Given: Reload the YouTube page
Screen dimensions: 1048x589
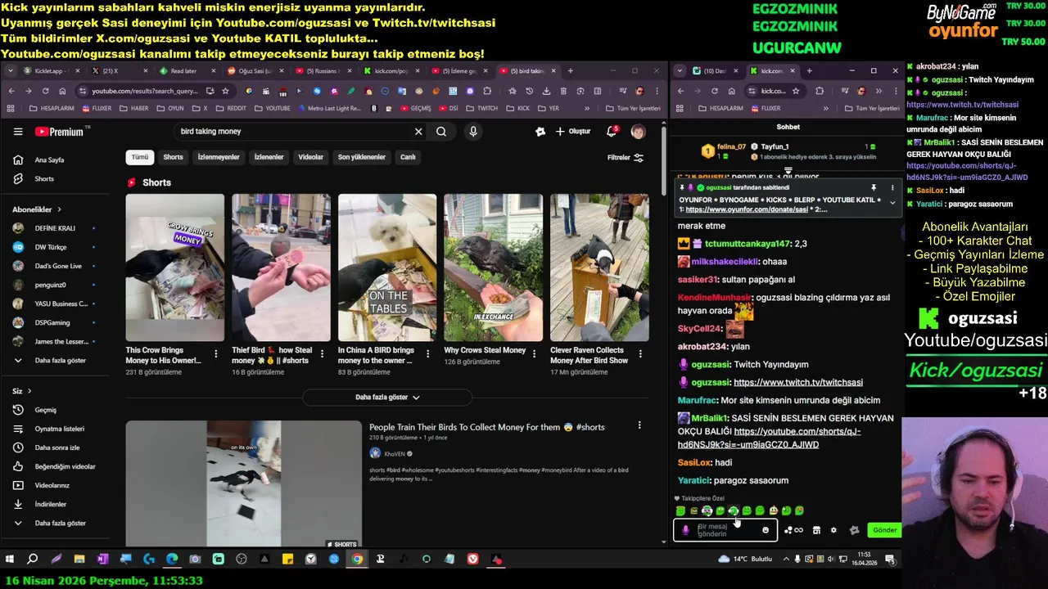Looking at the screenshot, I should point(45,91).
